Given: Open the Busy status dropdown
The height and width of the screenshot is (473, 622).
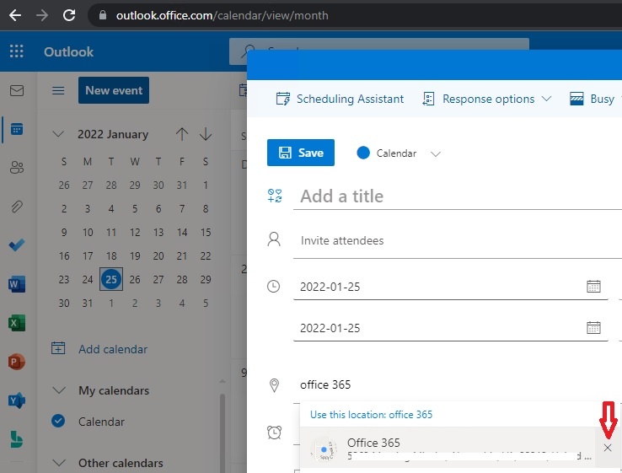Looking at the screenshot, I should (x=594, y=99).
